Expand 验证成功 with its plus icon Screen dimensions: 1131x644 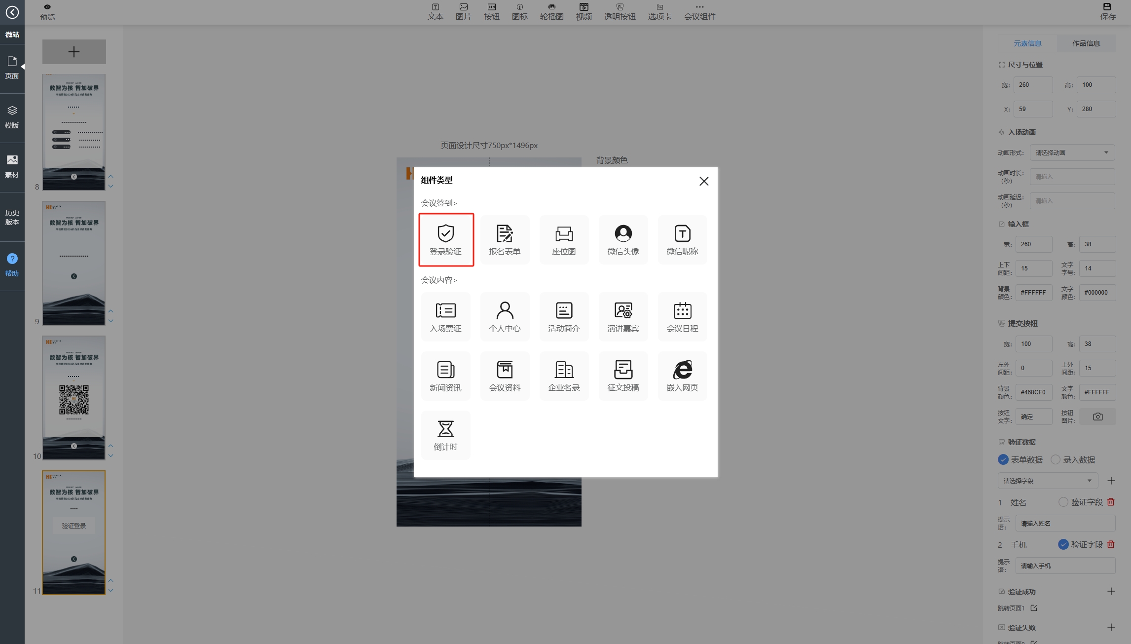click(x=1111, y=591)
